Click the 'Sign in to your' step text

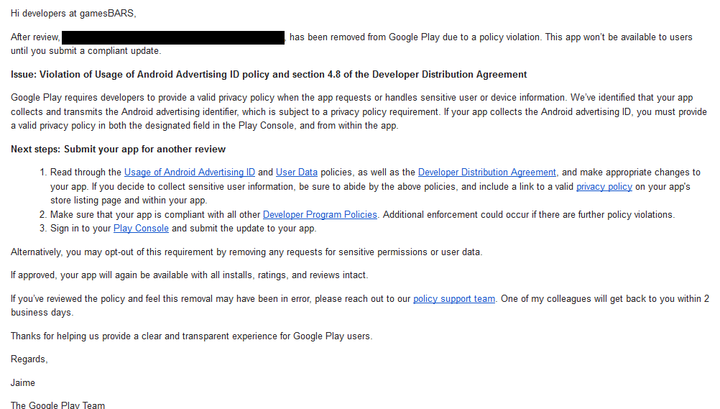[80, 229]
